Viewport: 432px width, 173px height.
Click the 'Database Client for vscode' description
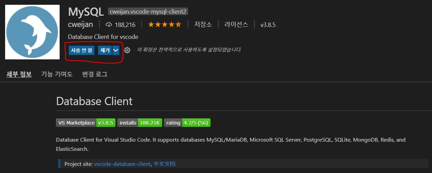click(103, 37)
